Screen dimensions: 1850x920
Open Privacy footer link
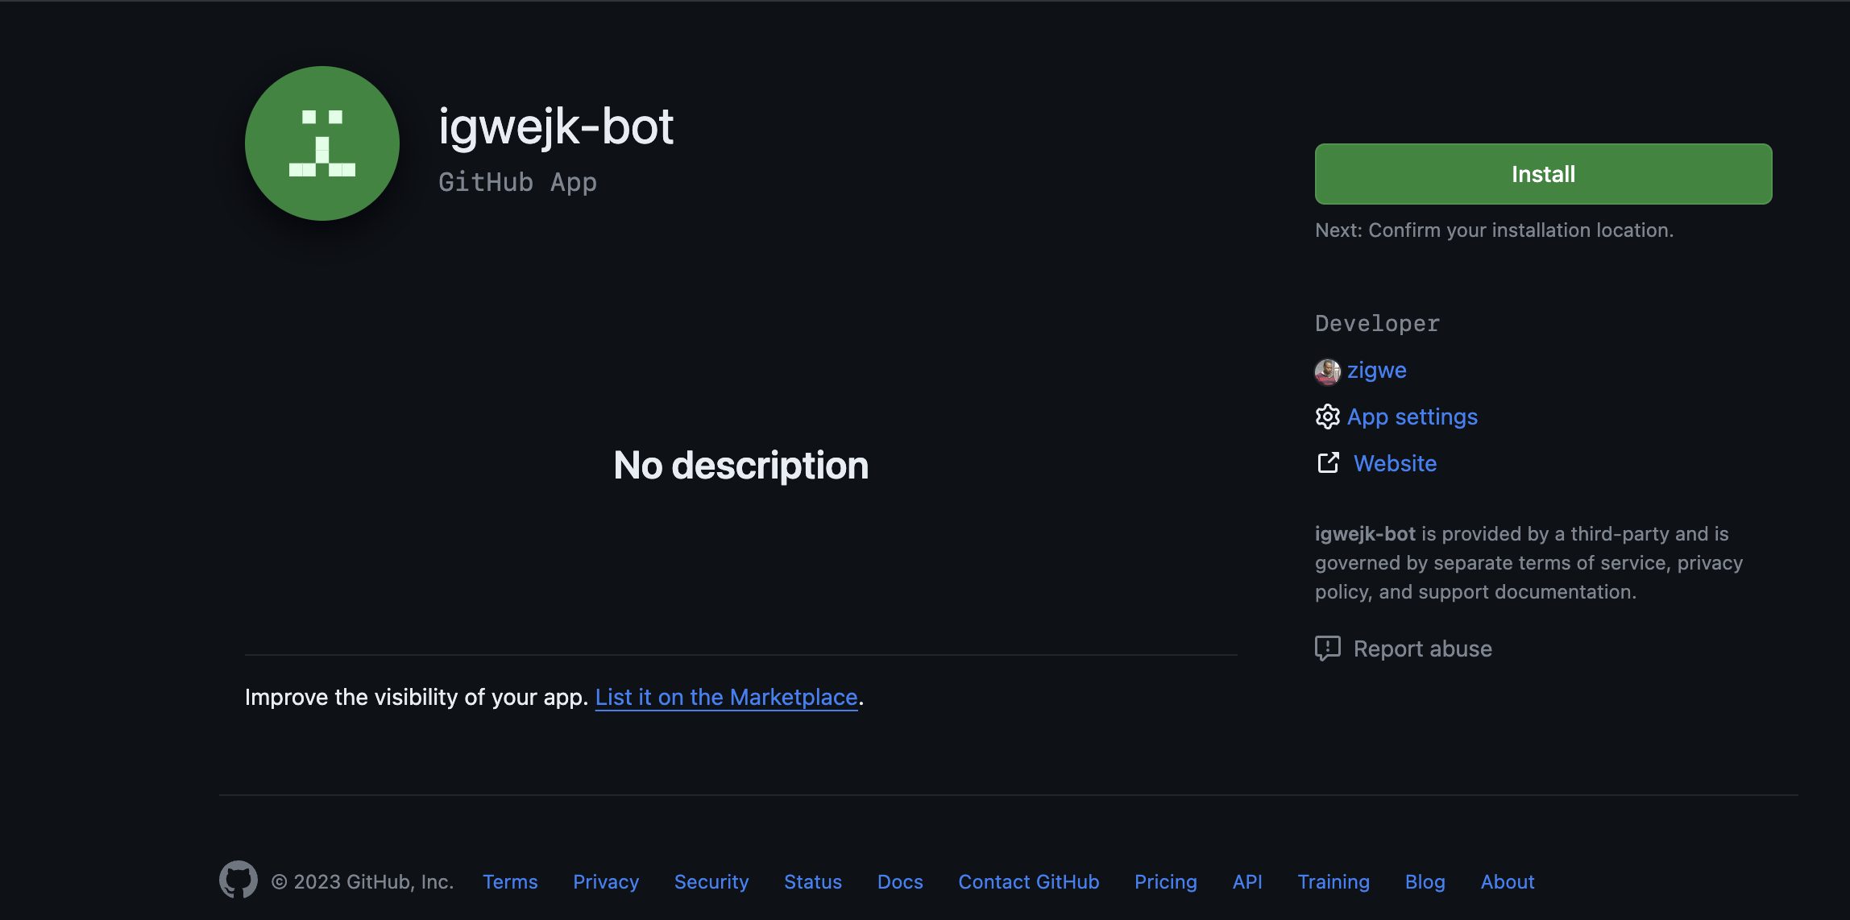[x=606, y=882]
